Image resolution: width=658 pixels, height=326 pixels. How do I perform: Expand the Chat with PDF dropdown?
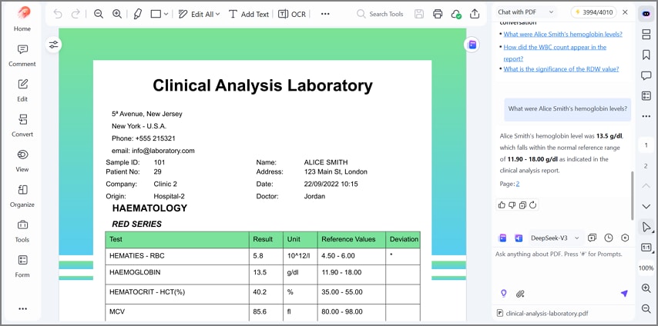point(525,12)
